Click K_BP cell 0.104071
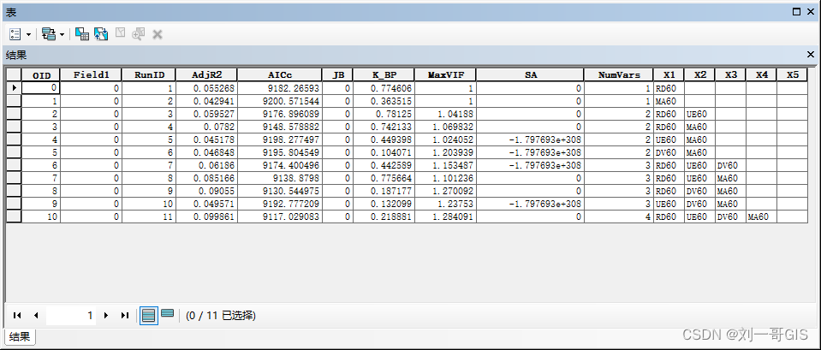 click(384, 152)
